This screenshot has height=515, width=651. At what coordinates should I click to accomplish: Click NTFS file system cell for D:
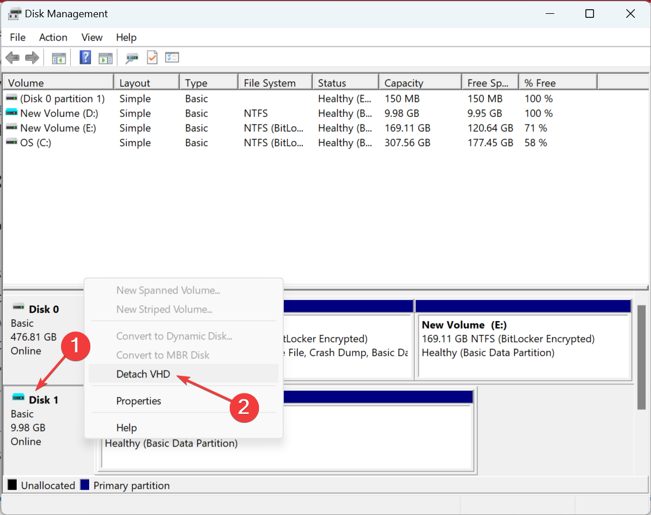[x=256, y=113]
